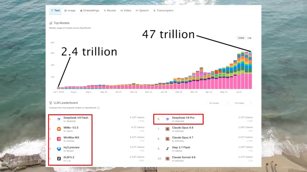The width and height of the screenshot is (307, 172).
Task: Open the Step 3.7 Flash model link
Action: tap(181, 148)
